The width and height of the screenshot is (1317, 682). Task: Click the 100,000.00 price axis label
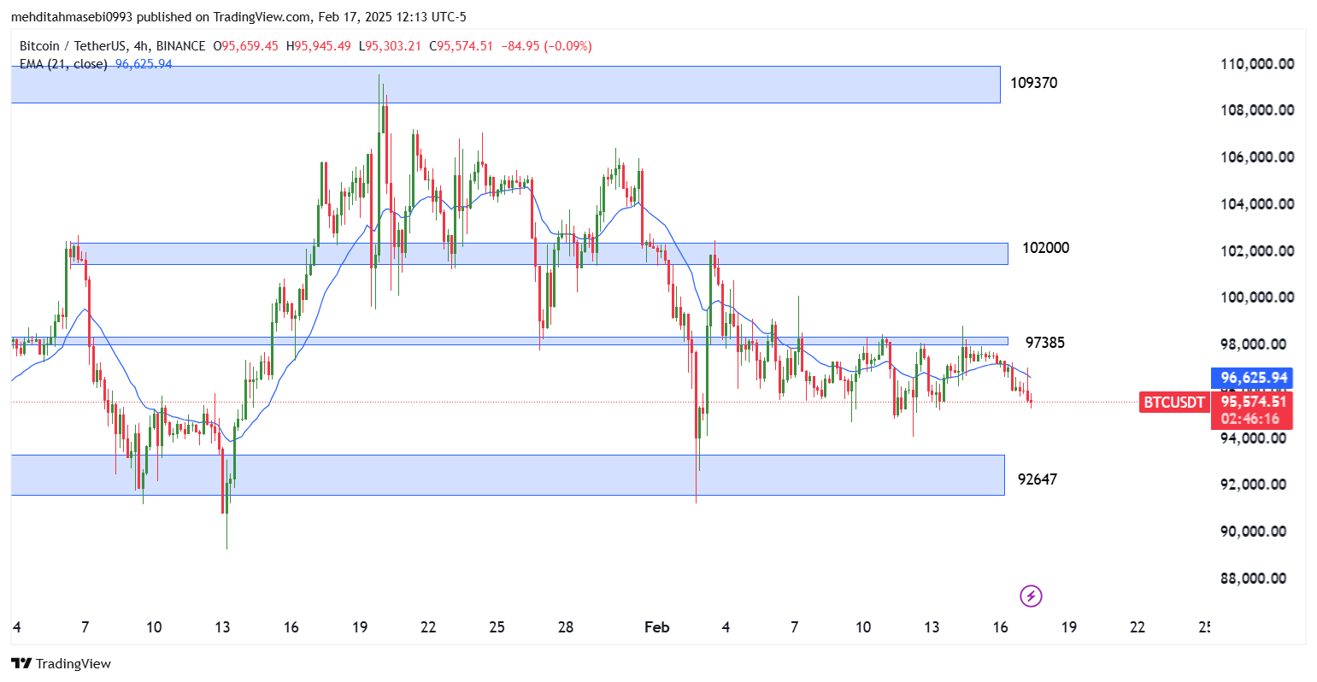[1257, 297]
